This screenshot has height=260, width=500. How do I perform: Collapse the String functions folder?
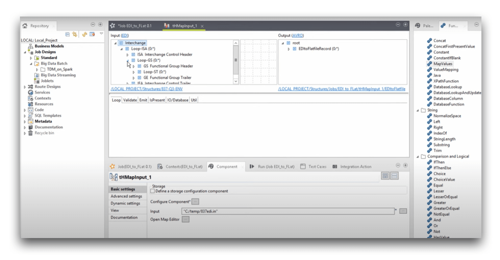[x=418, y=110]
